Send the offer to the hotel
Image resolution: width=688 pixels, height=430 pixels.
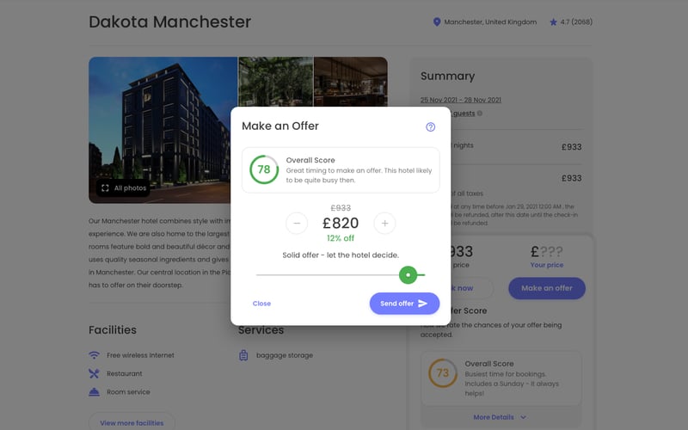point(404,304)
